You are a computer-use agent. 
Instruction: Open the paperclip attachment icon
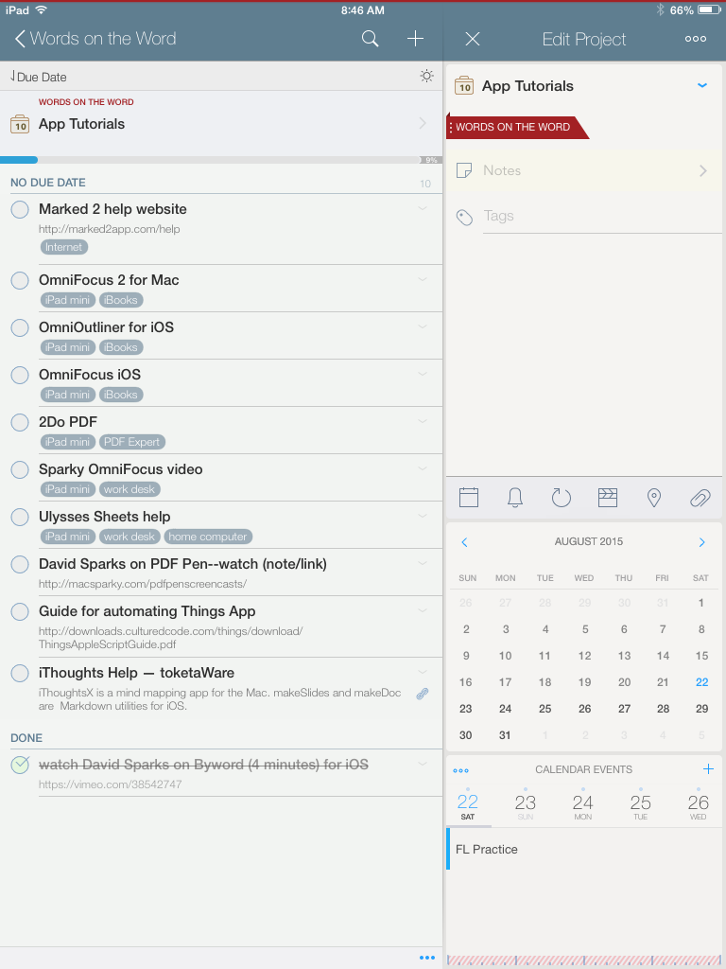(700, 498)
